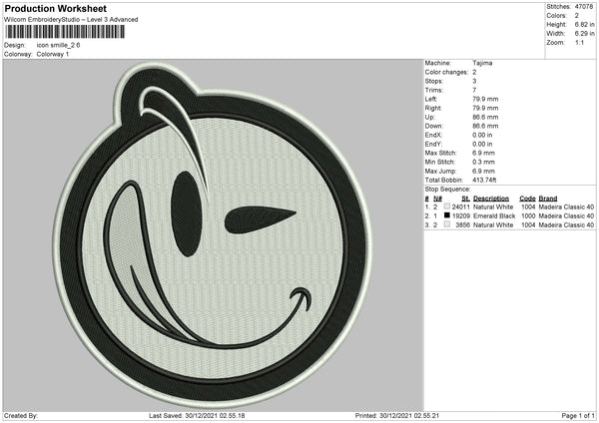This screenshot has width=599, height=423.
Task: Click the 'N#' column header
Action: click(437, 199)
